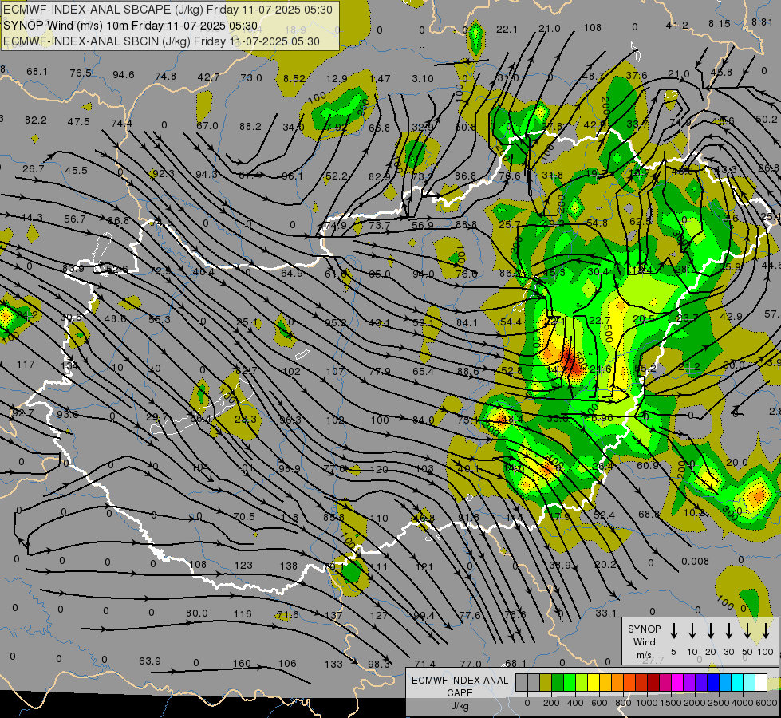Click the 103 value on the map
The image size is (781, 718).
coord(424,469)
